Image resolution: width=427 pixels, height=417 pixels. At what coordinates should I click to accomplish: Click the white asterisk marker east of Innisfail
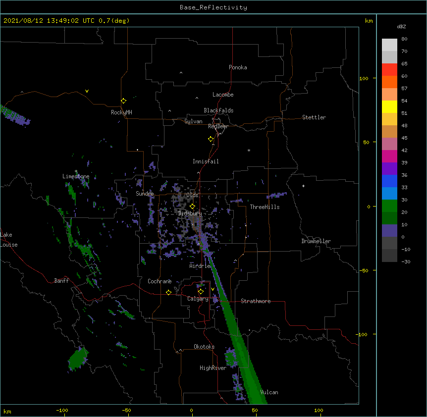pyautogui.click(x=249, y=150)
